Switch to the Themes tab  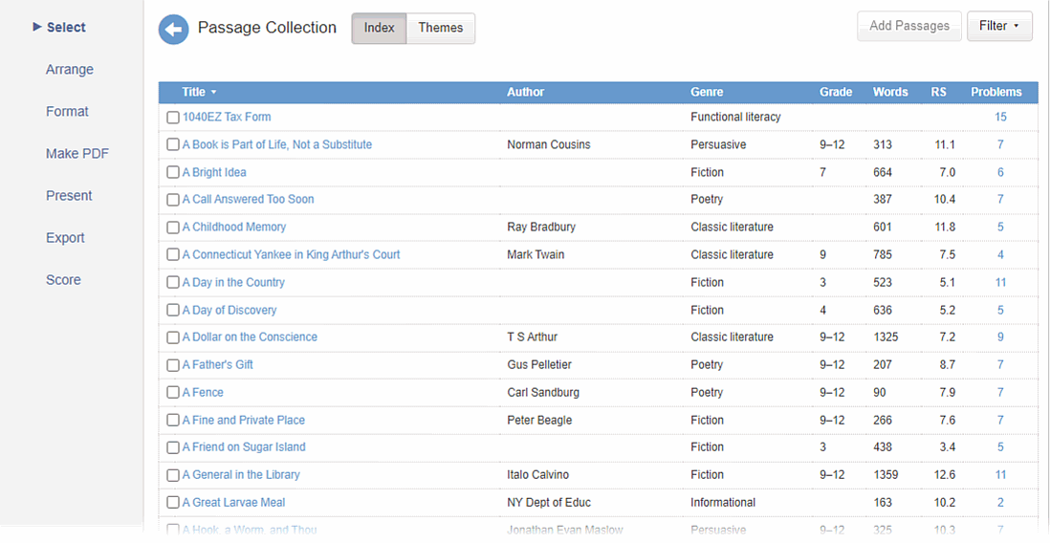click(440, 28)
